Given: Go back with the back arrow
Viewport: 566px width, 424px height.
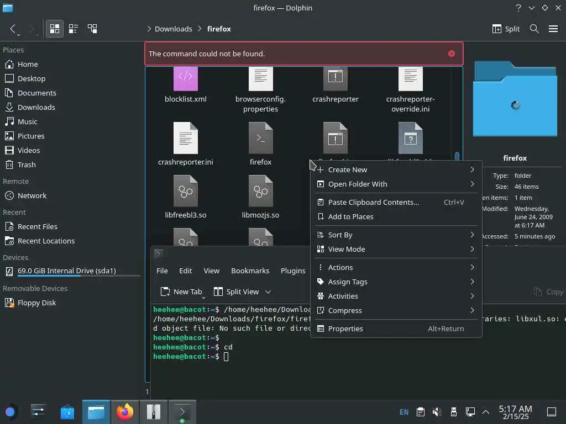Looking at the screenshot, I should pos(13,29).
